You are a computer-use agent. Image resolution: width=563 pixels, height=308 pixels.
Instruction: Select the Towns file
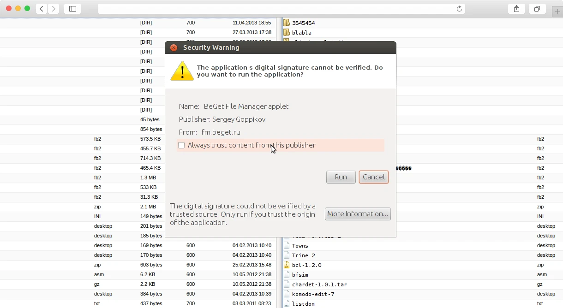(x=300, y=245)
